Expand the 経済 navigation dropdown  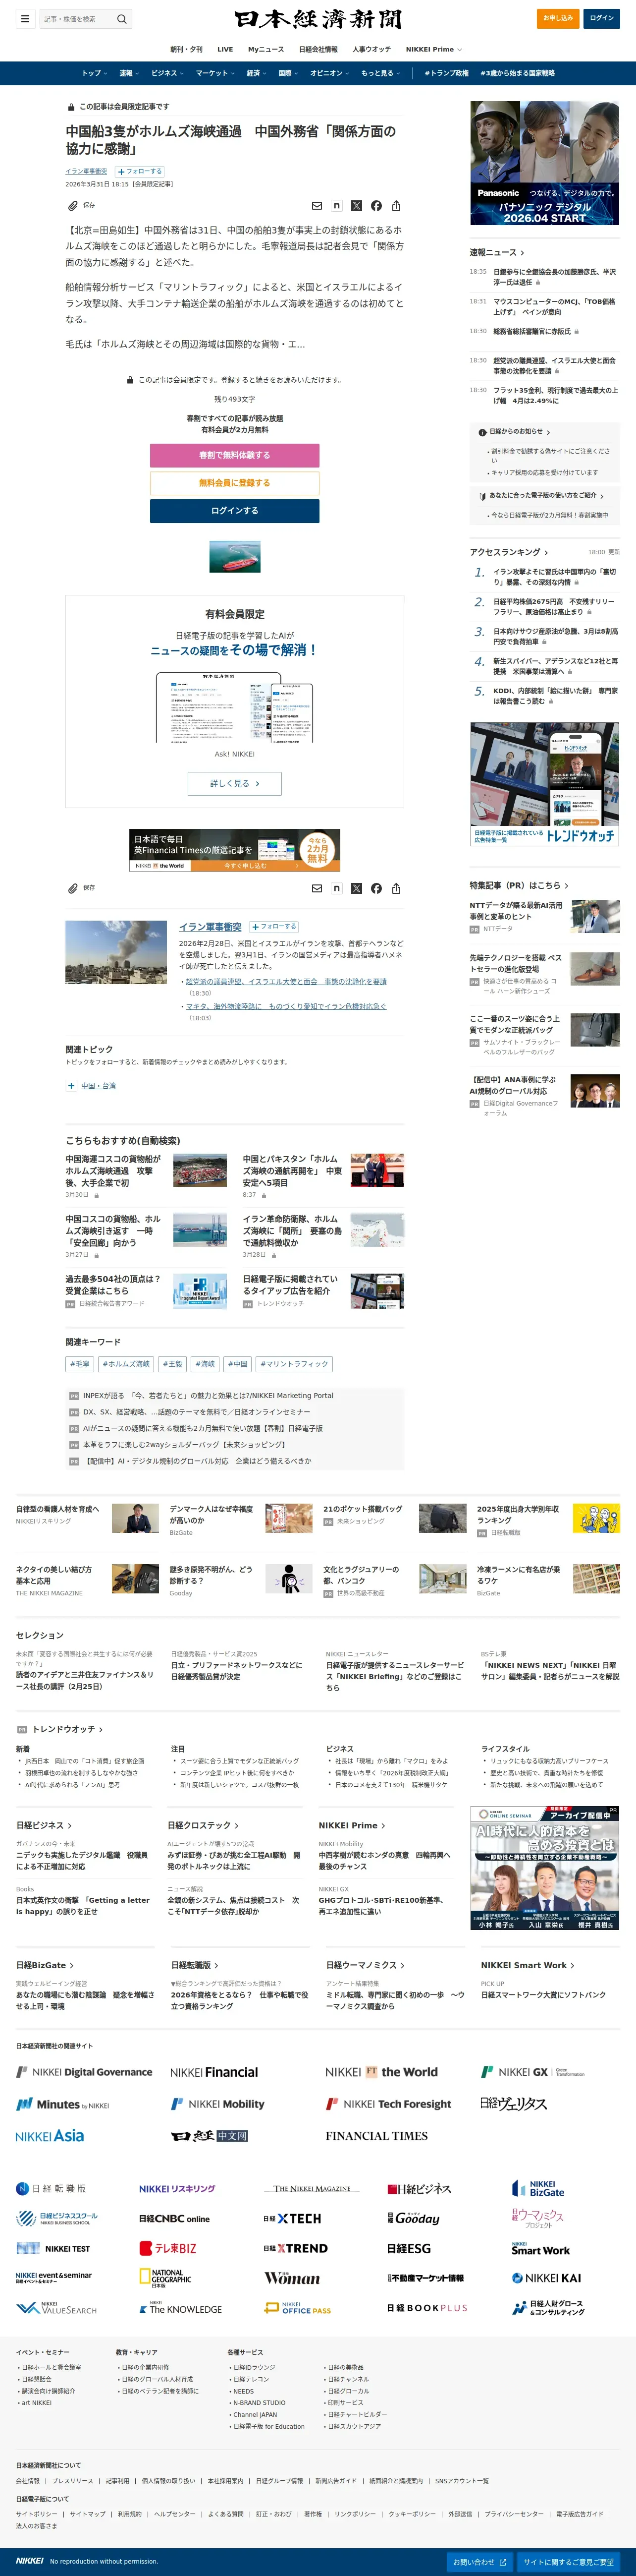(256, 73)
